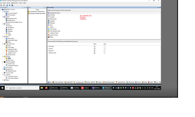Collapse the Servers tree group
The height and width of the screenshot is (117, 195).
(x=3, y=17)
